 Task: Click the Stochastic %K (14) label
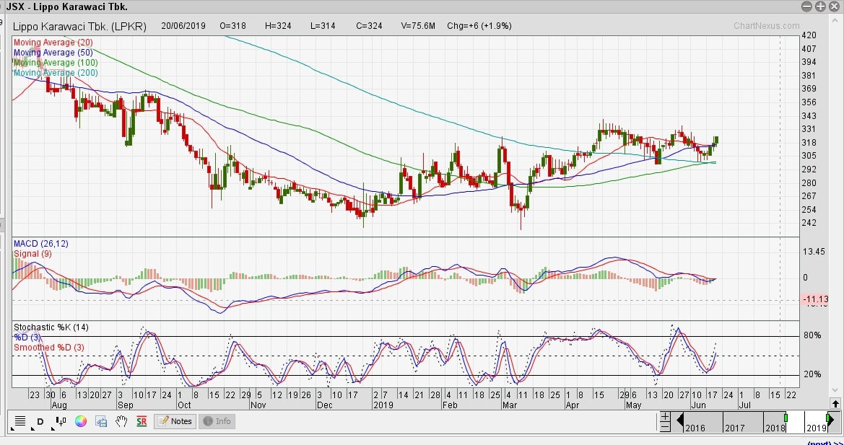[51, 327]
